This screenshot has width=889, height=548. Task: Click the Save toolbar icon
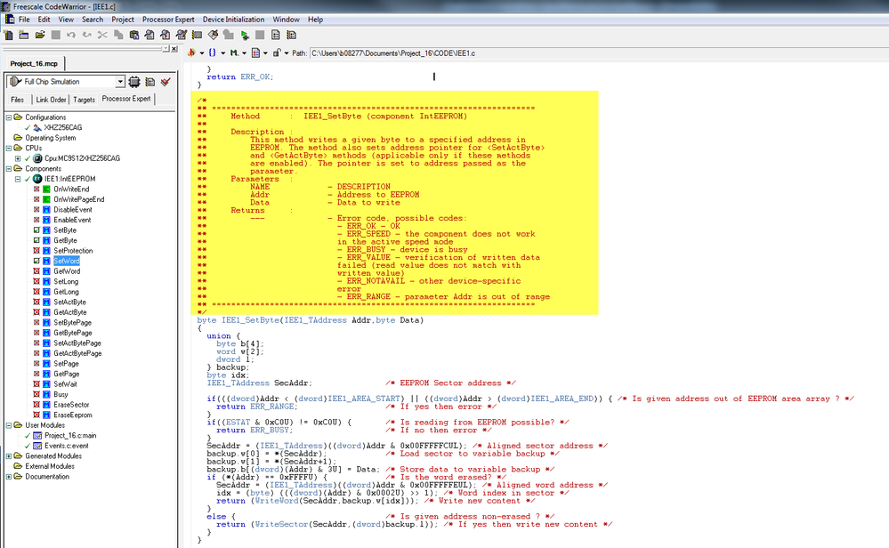point(55,35)
